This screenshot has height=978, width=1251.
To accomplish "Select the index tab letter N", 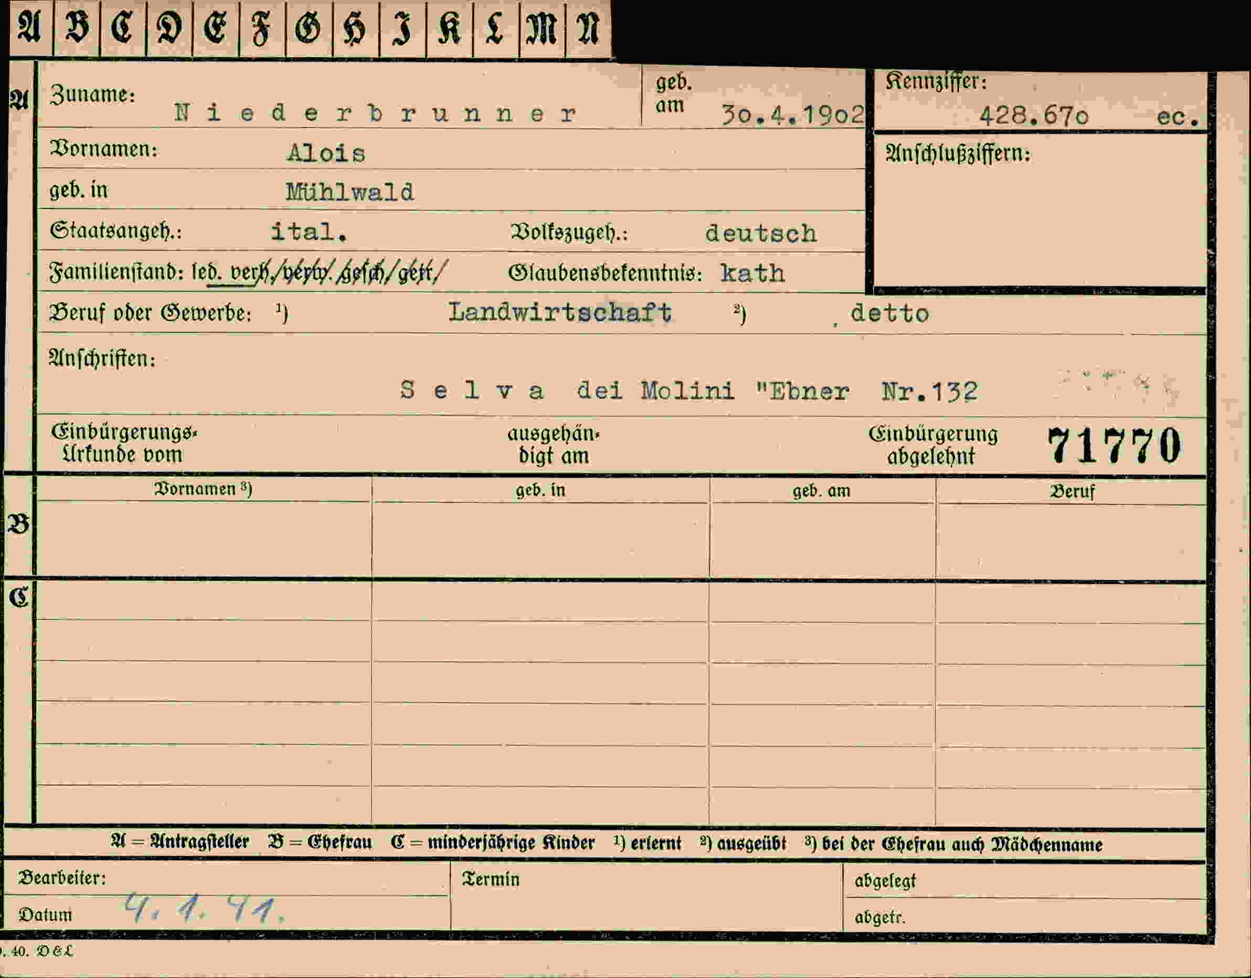I will coord(588,27).
